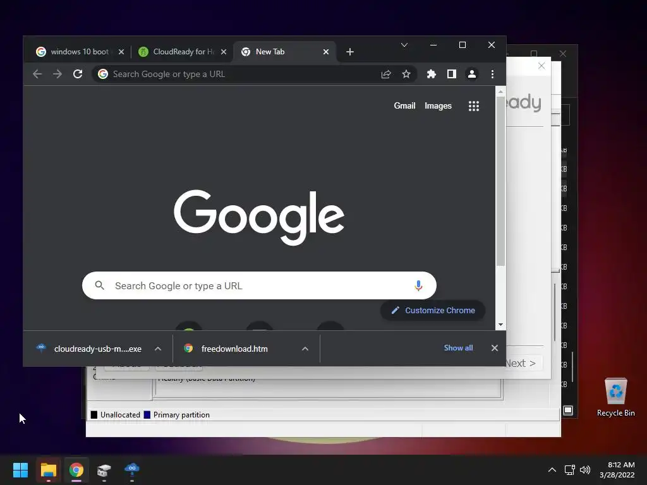Screen dimensions: 647x485
Task: Open the tab search dropdown arrow
Action: point(404,45)
